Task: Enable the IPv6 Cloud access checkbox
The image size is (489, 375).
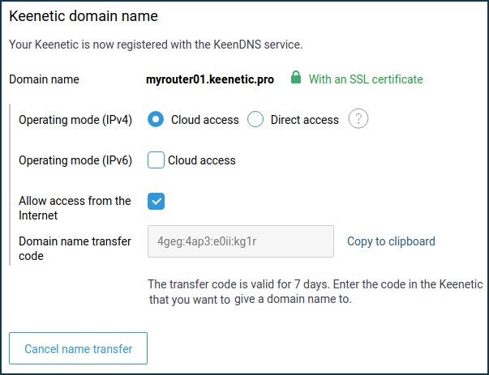Action: coord(156,160)
